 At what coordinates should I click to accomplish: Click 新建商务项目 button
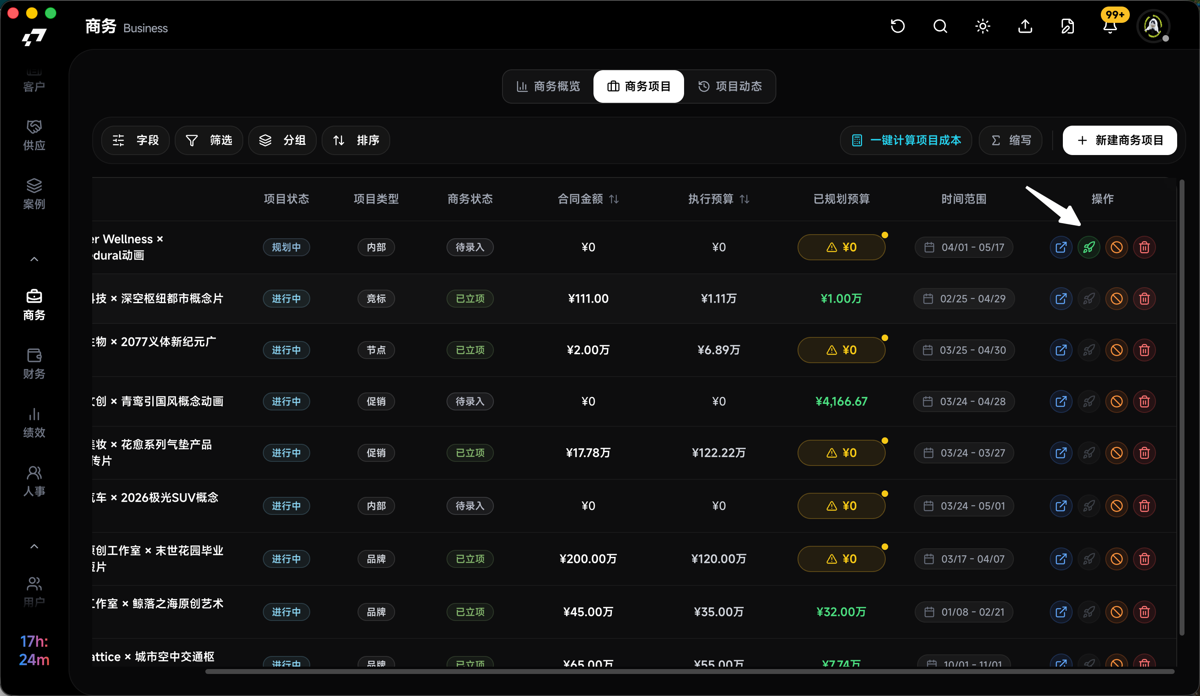(x=1120, y=140)
